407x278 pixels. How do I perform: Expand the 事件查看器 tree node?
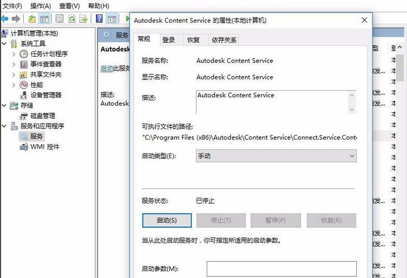coord(14,64)
